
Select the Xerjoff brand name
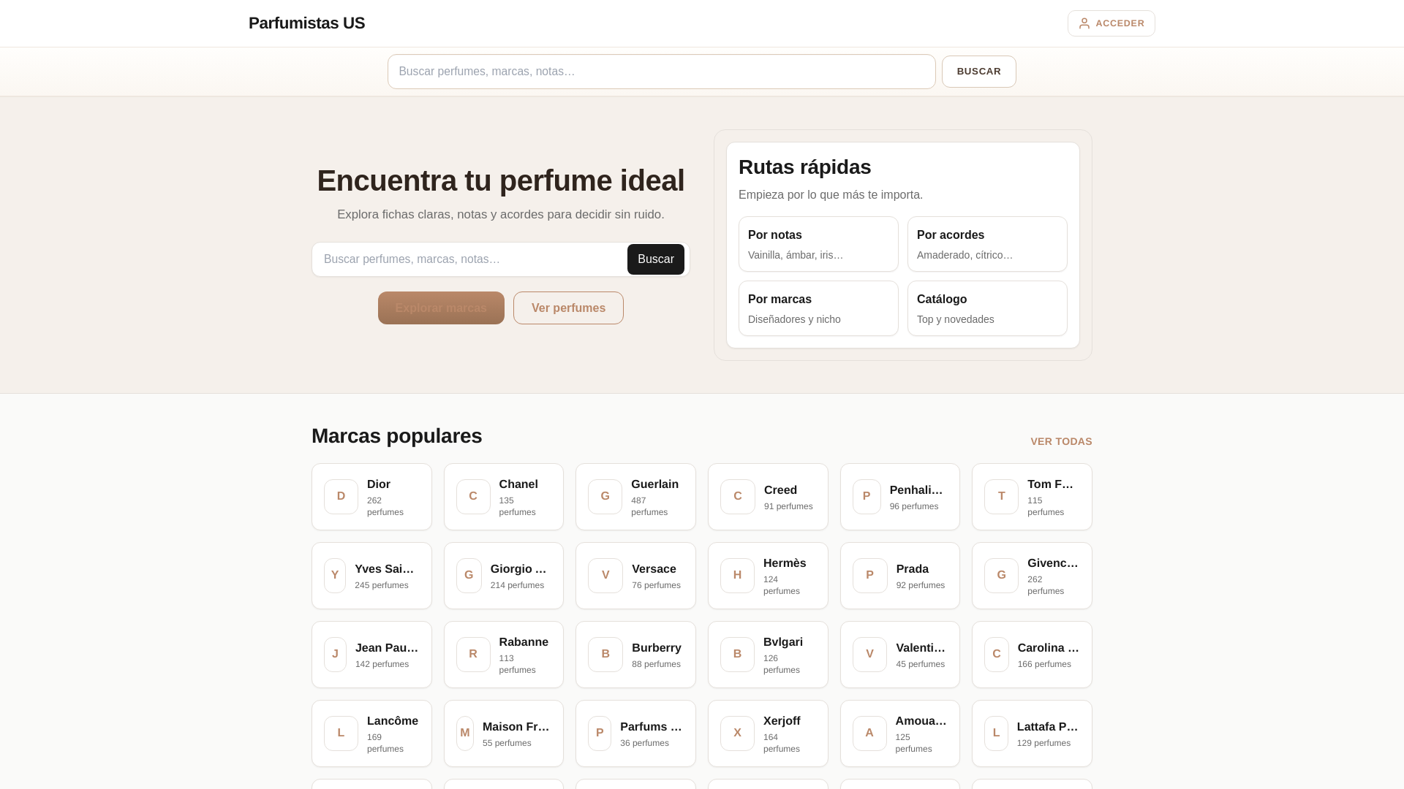[x=782, y=721]
